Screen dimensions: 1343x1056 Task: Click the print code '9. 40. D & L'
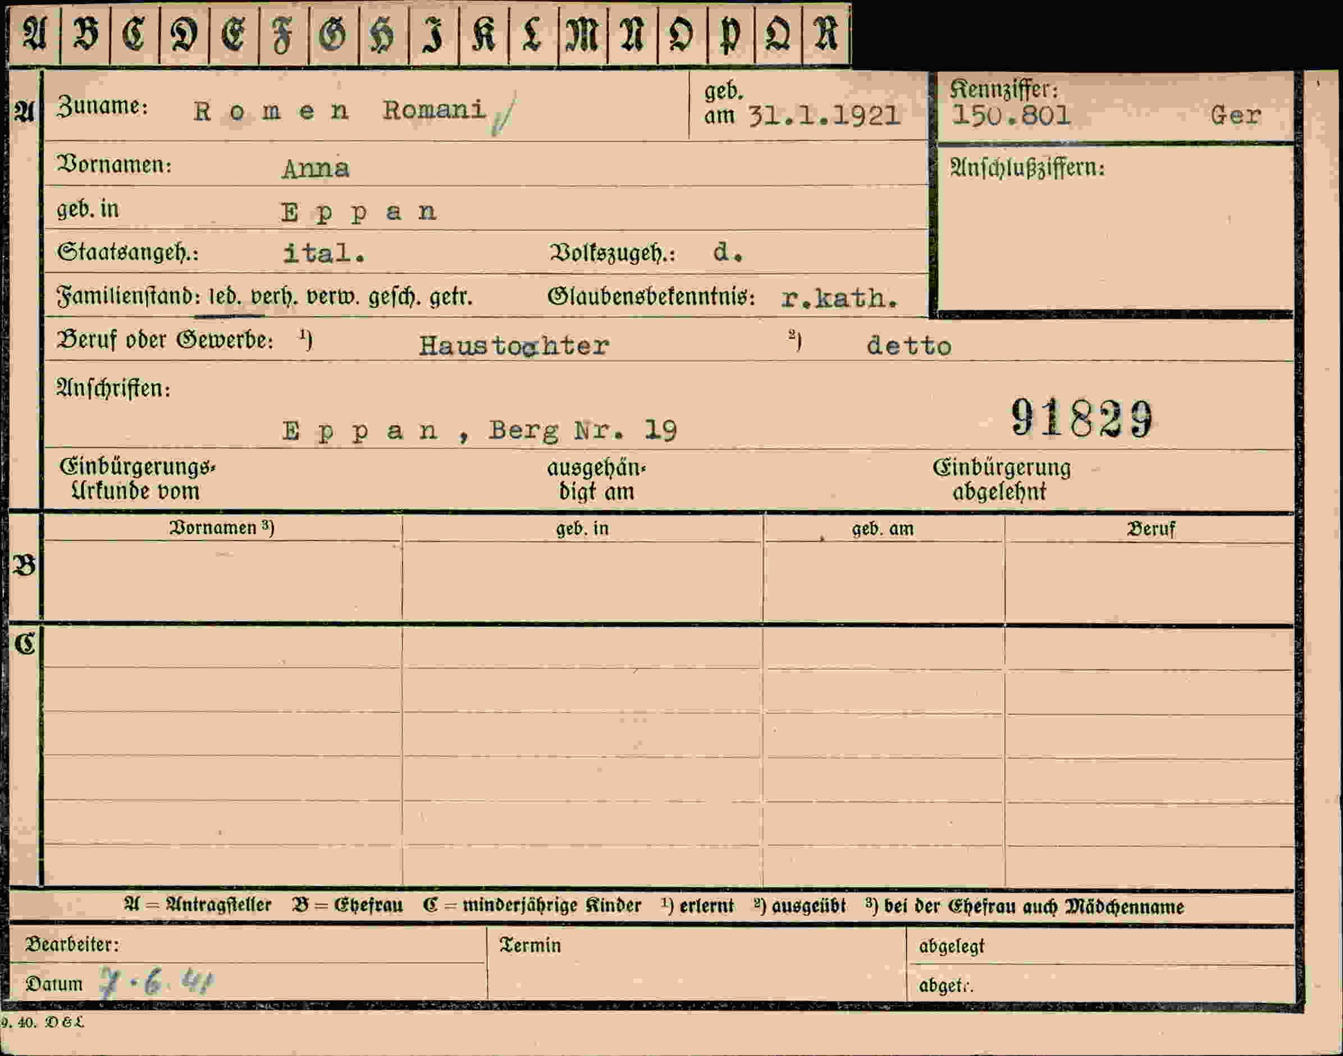tap(42, 1022)
